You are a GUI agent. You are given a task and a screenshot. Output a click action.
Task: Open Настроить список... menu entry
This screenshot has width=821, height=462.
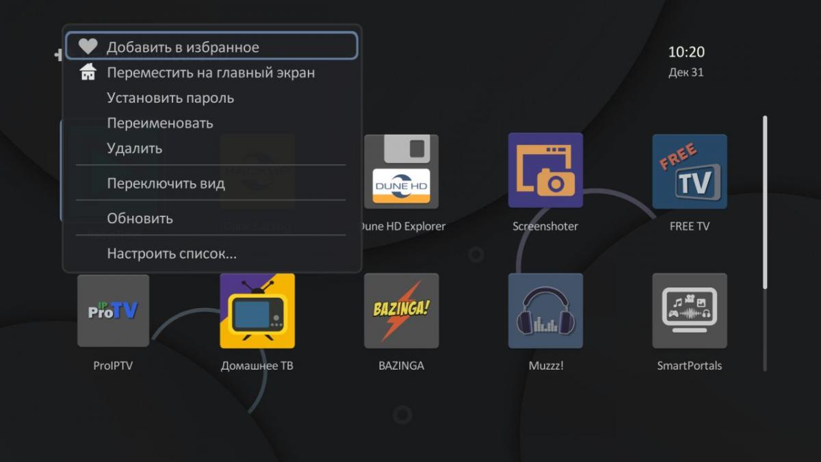(211, 254)
